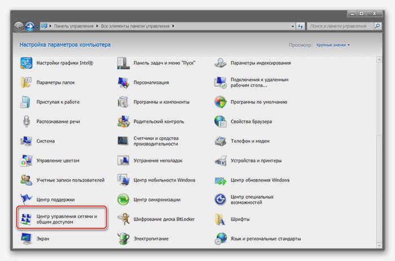Open the 'Язык и региональные стандарты' link
The height and width of the screenshot is (261, 395).
click(x=266, y=238)
